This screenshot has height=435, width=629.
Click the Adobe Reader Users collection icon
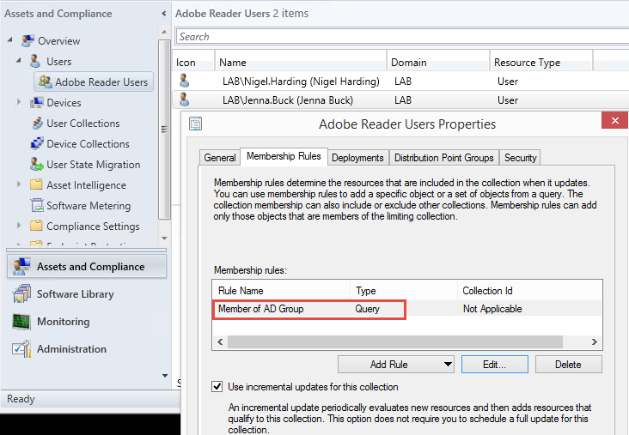45,82
